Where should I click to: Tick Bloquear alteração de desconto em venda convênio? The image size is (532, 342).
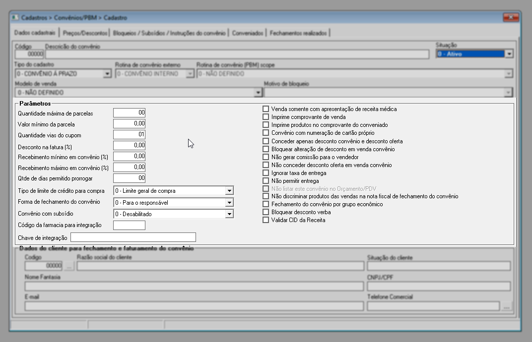[x=266, y=149]
